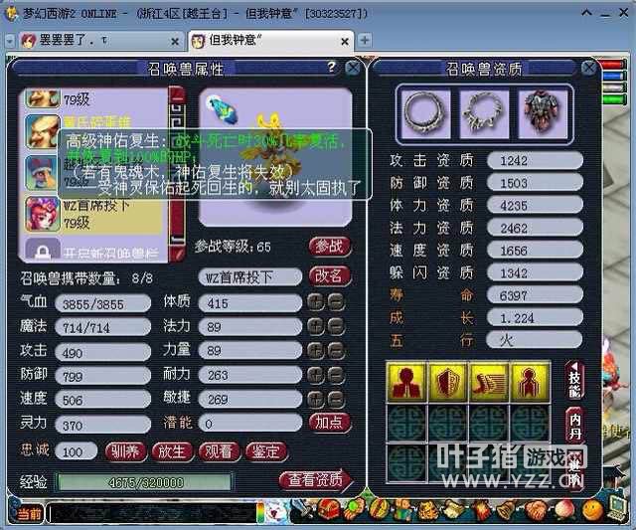Click the pet name field WZ首席投下
Image resolution: width=636 pixels, height=530 pixels.
tap(249, 277)
